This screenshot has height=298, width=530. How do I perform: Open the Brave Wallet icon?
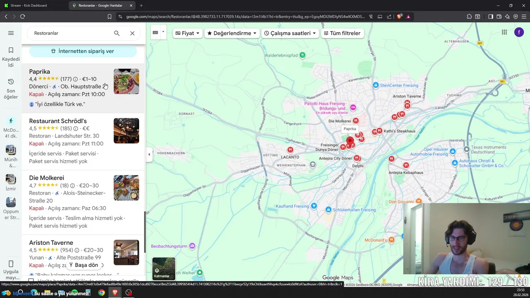coord(499,17)
